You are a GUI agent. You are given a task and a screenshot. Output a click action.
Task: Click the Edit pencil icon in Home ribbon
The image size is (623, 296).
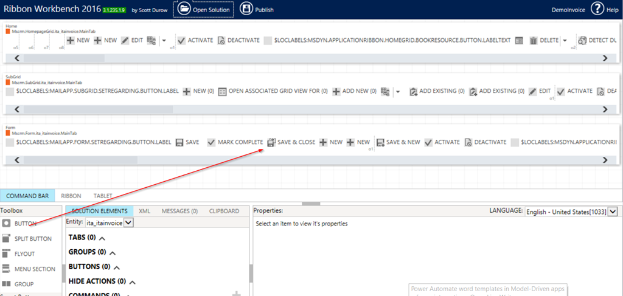click(x=125, y=41)
